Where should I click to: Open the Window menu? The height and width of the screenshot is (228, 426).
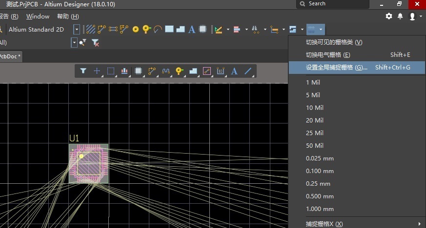click(x=38, y=17)
